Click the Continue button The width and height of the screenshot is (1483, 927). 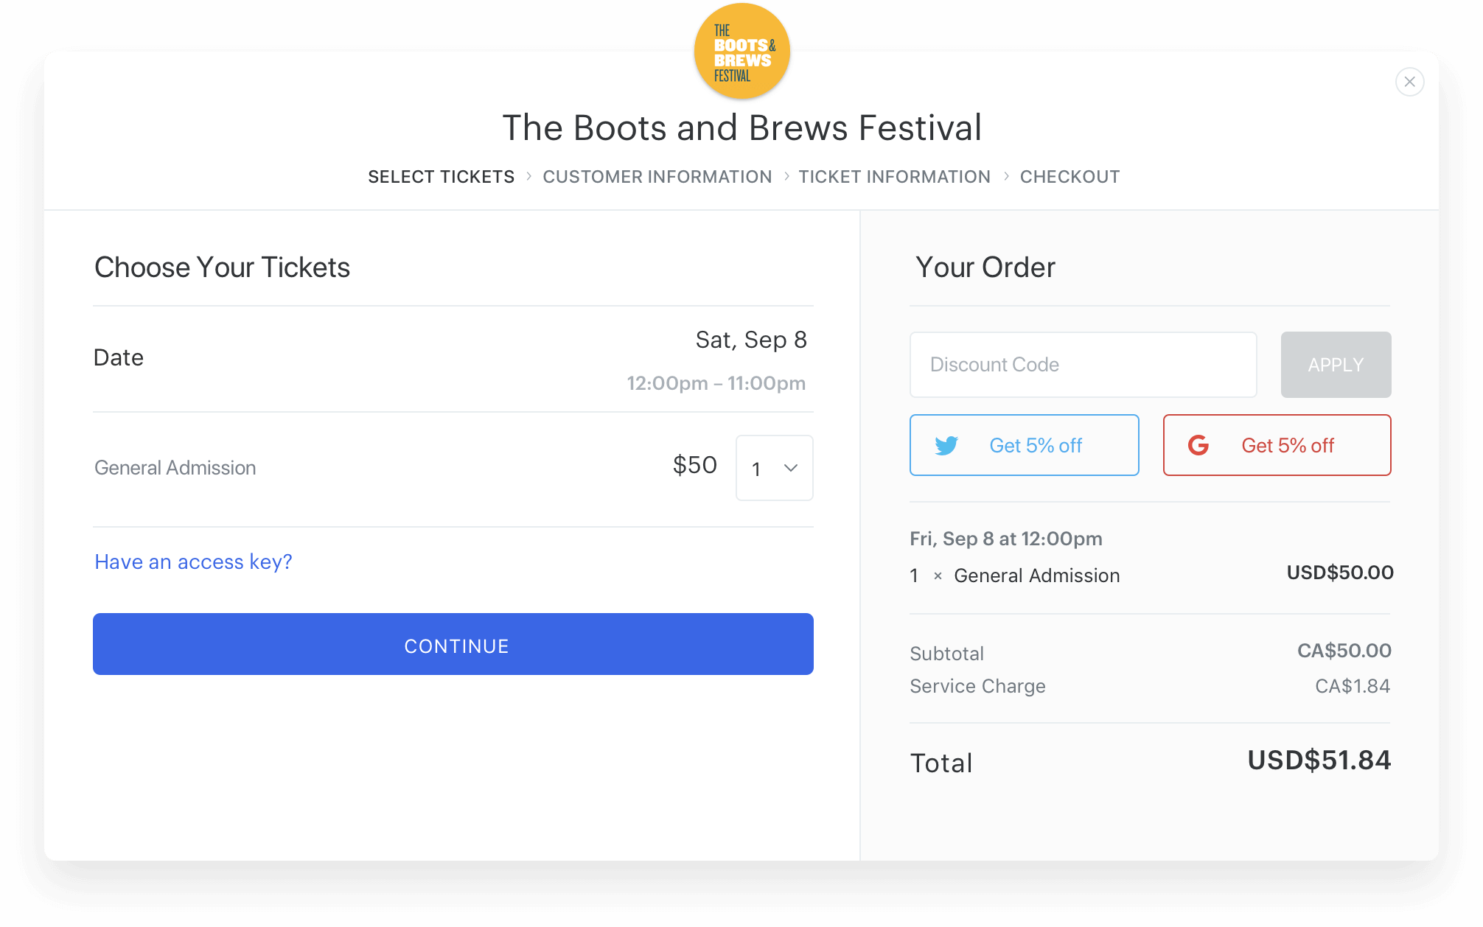pyautogui.click(x=453, y=644)
